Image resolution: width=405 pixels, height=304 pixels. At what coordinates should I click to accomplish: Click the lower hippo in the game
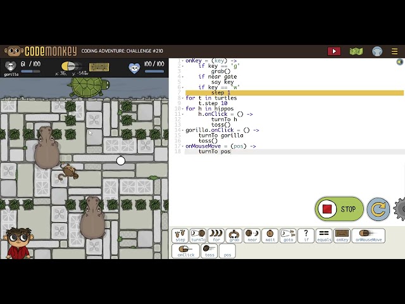(92, 218)
